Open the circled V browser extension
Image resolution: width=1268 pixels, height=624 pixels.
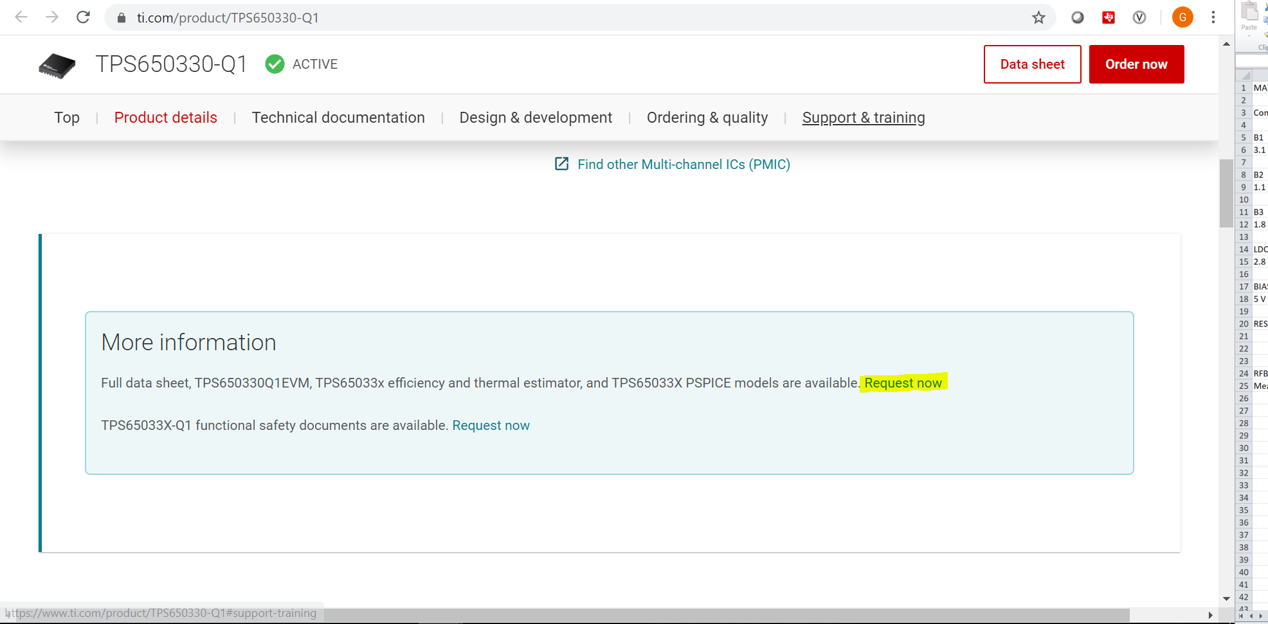coord(1139,18)
